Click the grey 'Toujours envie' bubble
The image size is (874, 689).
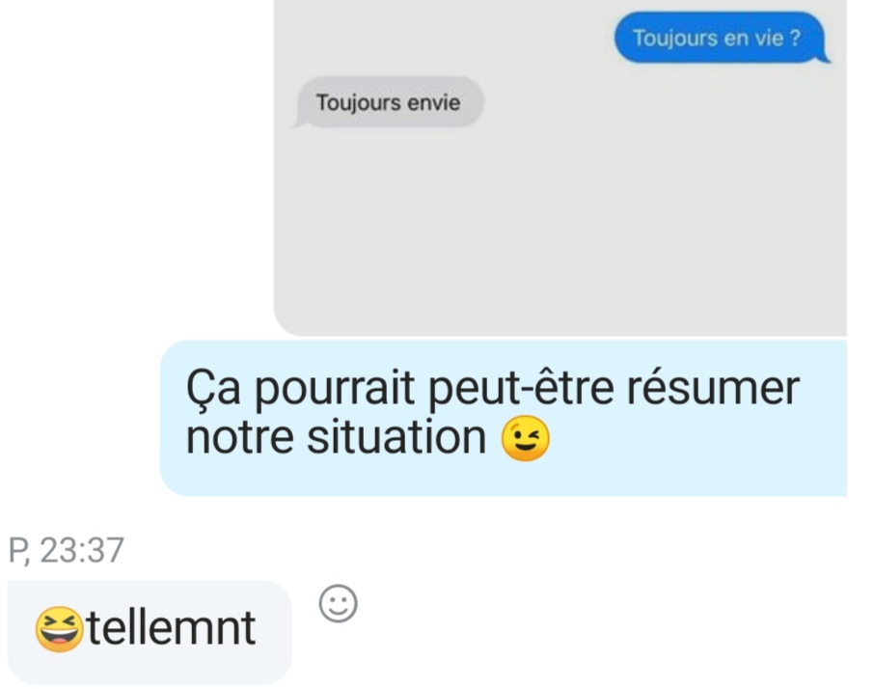[x=388, y=102]
